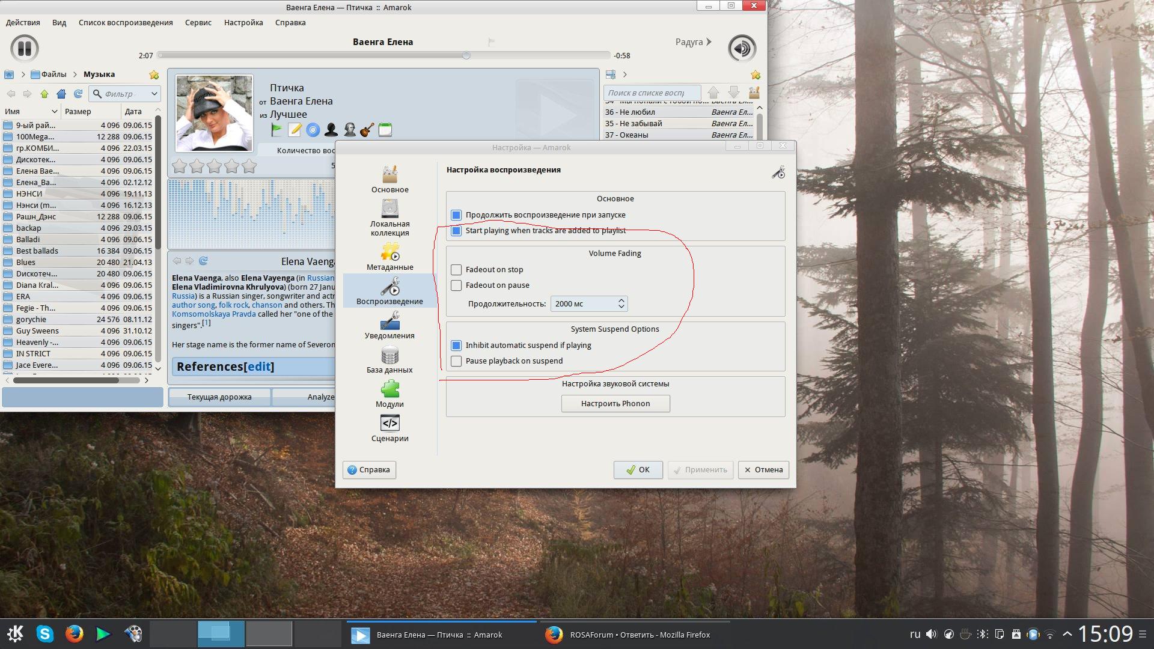Expand the file filter dropdown arrow

click(154, 94)
